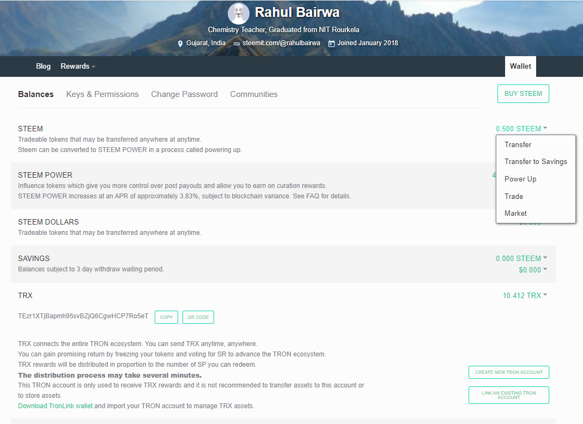Click COPY button for the TRX address
Image resolution: width=583 pixels, height=424 pixels.
[166, 317]
